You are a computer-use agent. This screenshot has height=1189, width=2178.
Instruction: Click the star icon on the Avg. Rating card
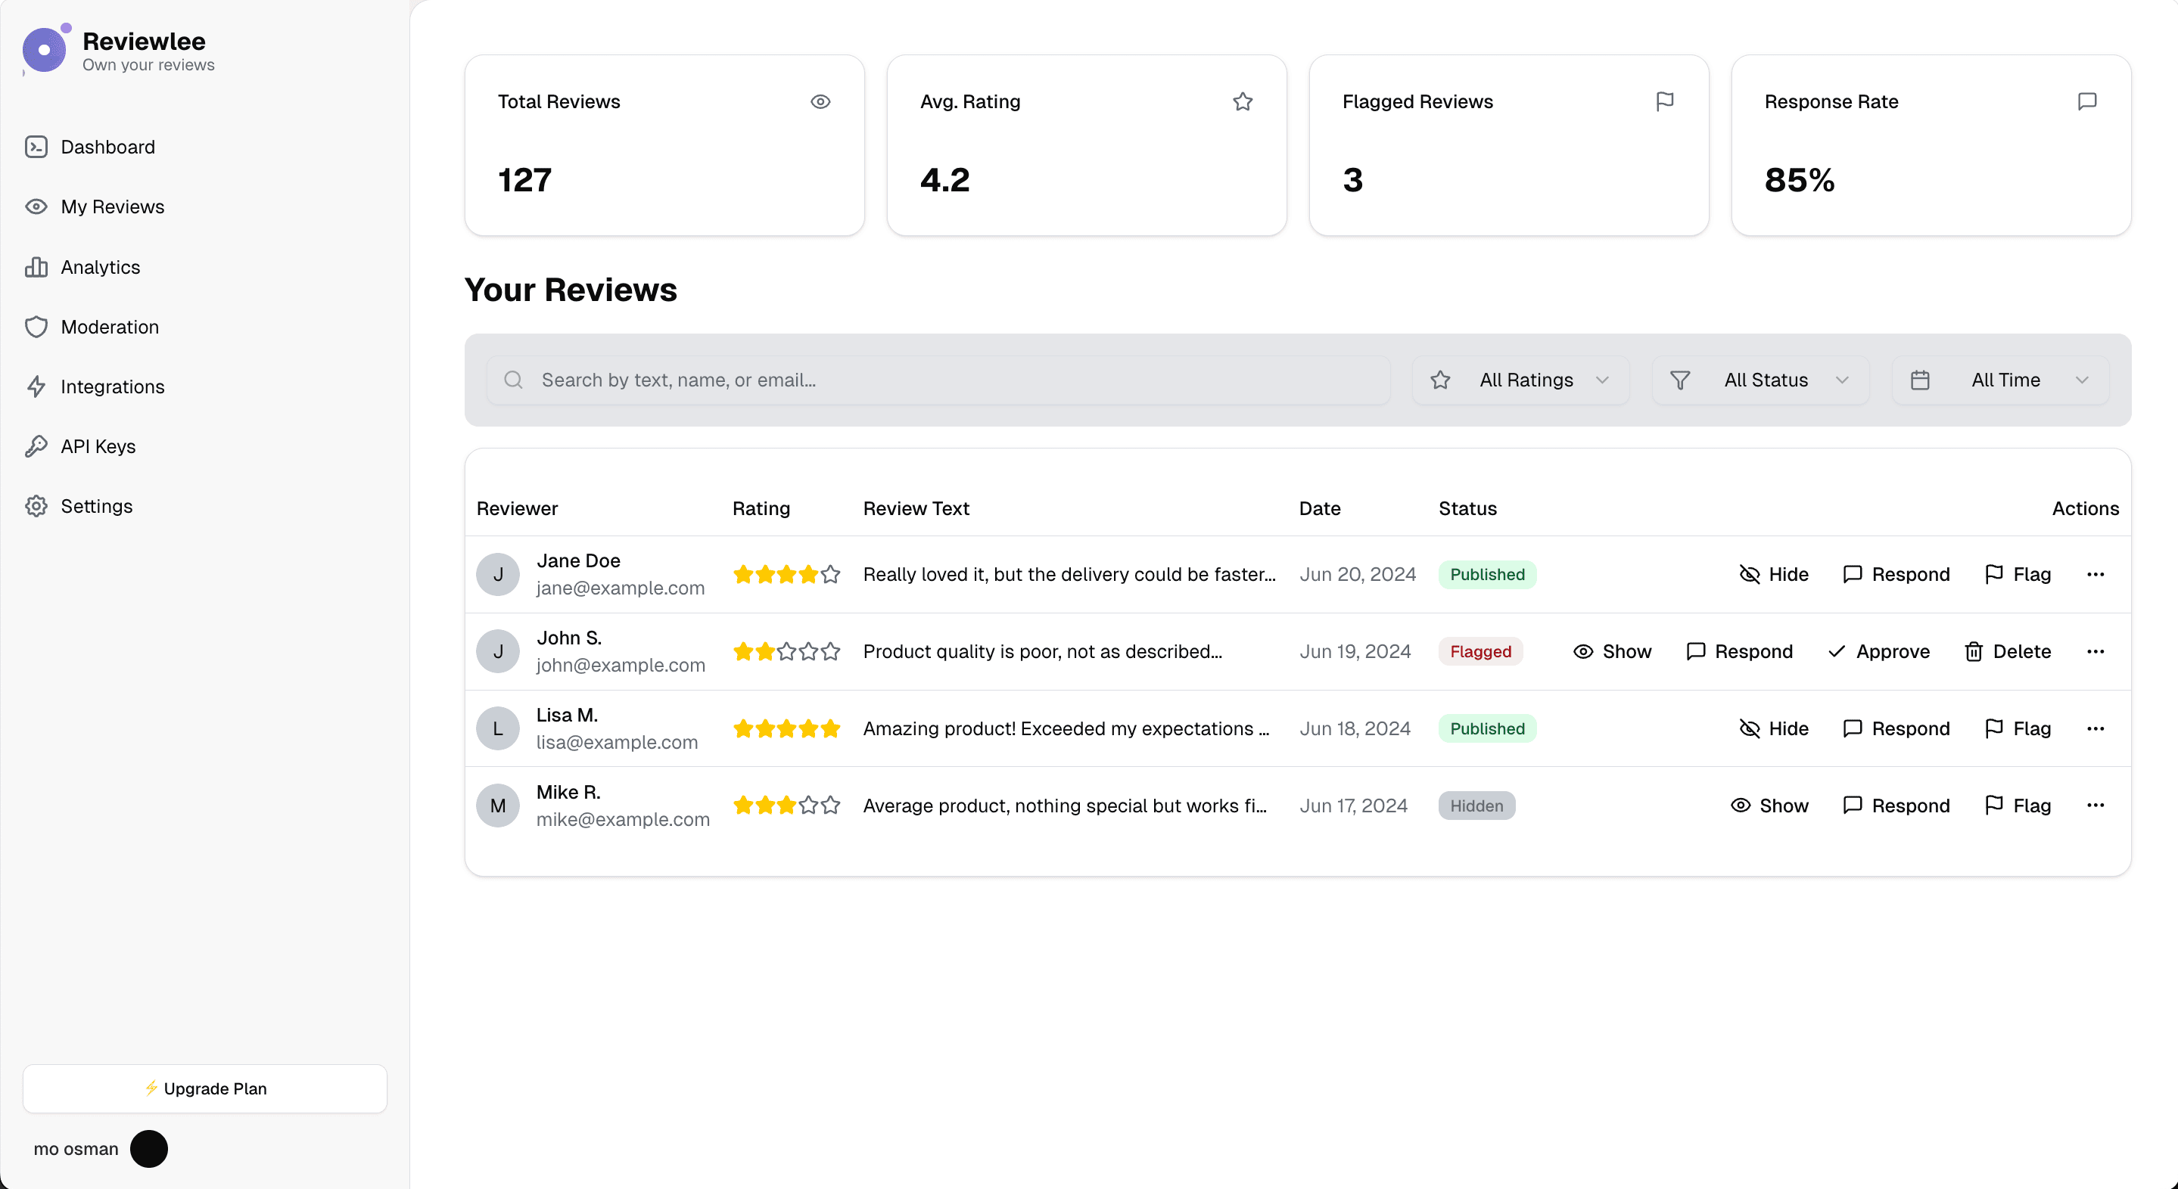click(x=1243, y=101)
